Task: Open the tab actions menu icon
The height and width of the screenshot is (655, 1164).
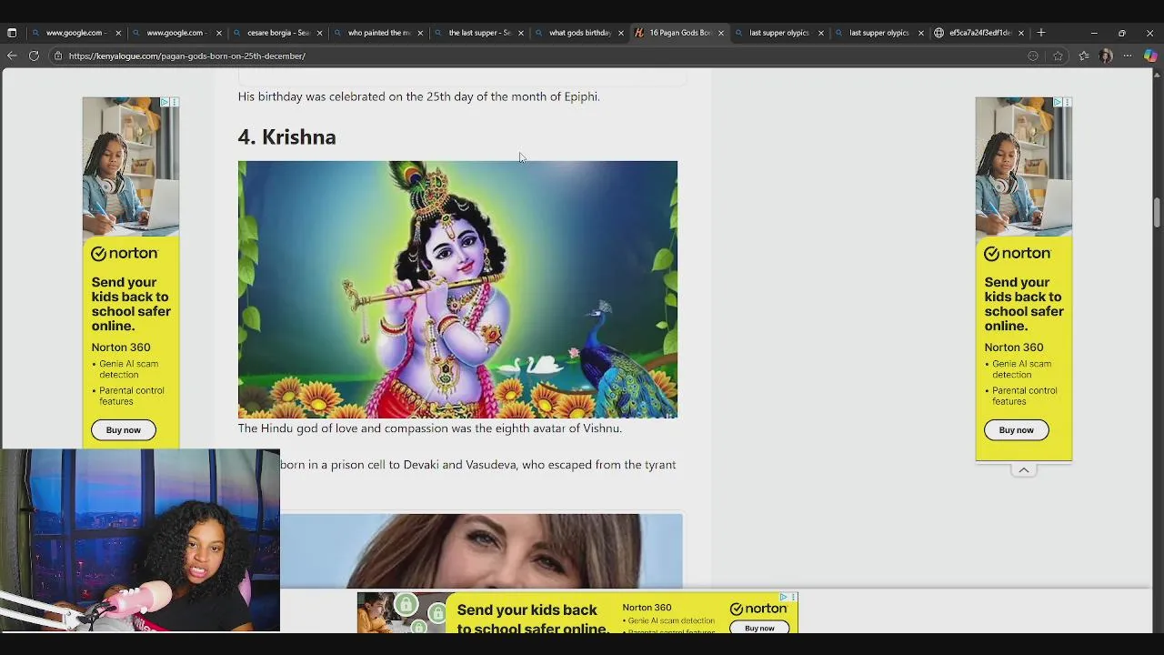Action: (12, 33)
